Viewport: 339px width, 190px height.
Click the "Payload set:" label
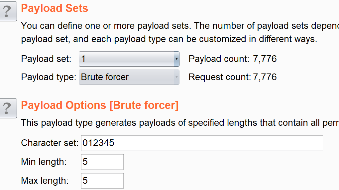point(46,59)
